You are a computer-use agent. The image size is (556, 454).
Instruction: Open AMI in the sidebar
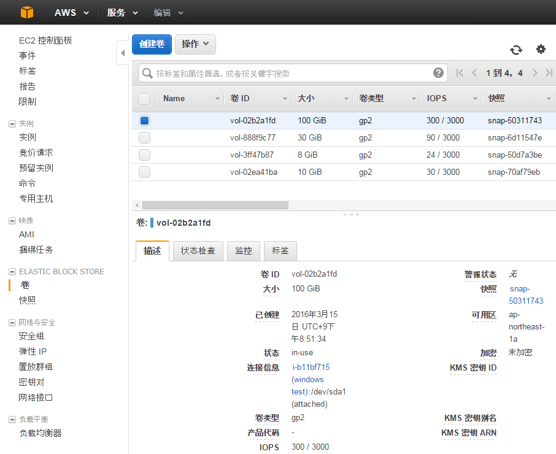26,234
